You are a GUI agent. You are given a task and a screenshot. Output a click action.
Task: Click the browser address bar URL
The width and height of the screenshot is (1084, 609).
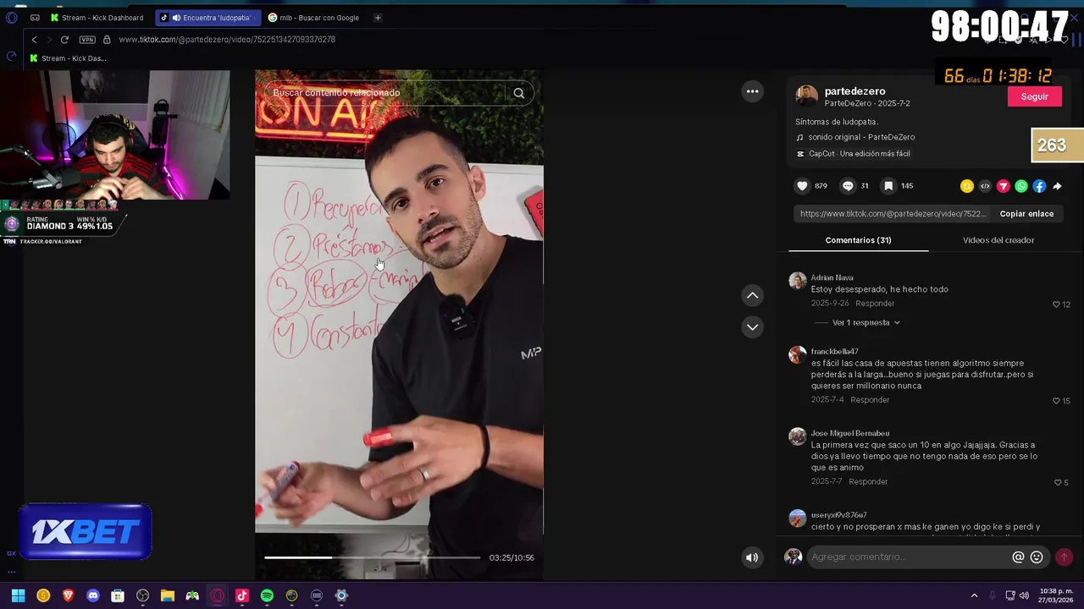(x=227, y=40)
